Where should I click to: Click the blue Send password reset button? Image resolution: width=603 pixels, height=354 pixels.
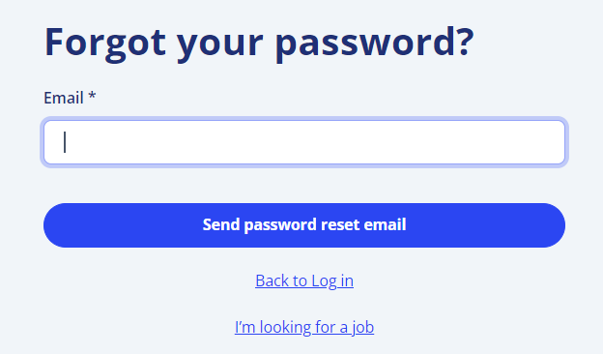tap(304, 225)
